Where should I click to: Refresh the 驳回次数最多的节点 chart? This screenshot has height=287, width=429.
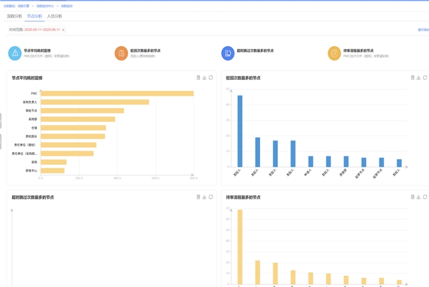pos(425,78)
